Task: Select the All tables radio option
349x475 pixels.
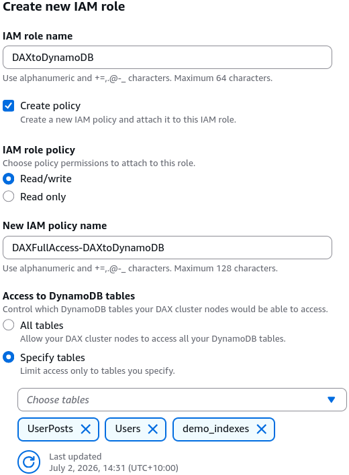Action: point(9,325)
